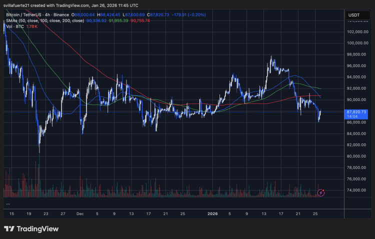Click the SMA 50 value 90,336.92
Viewport: 375px width, 239px height.
[x=96, y=20]
